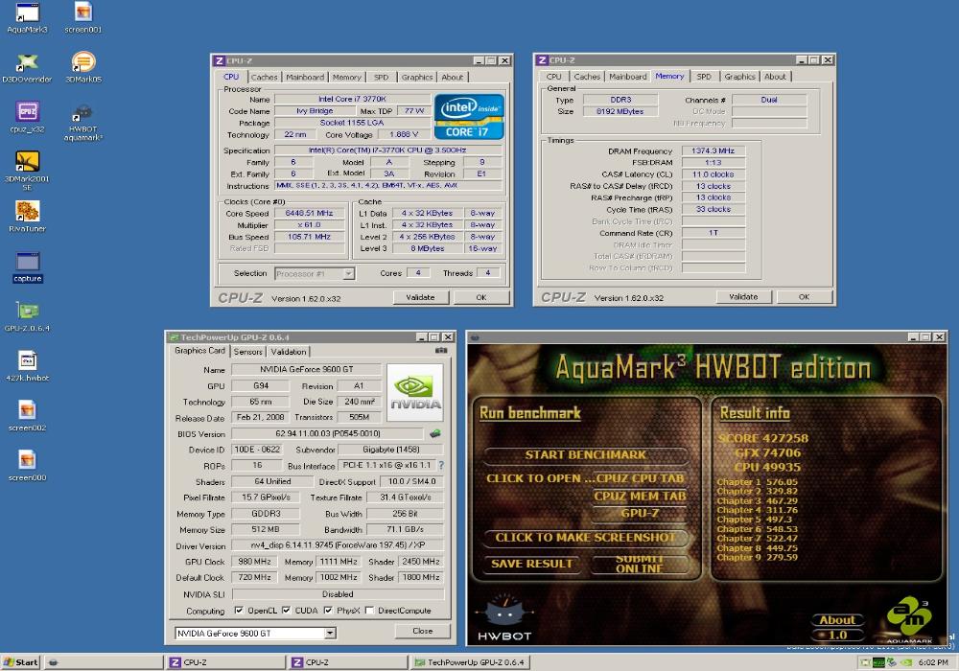Switch to Sensors tab in GPU-Z

247,352
